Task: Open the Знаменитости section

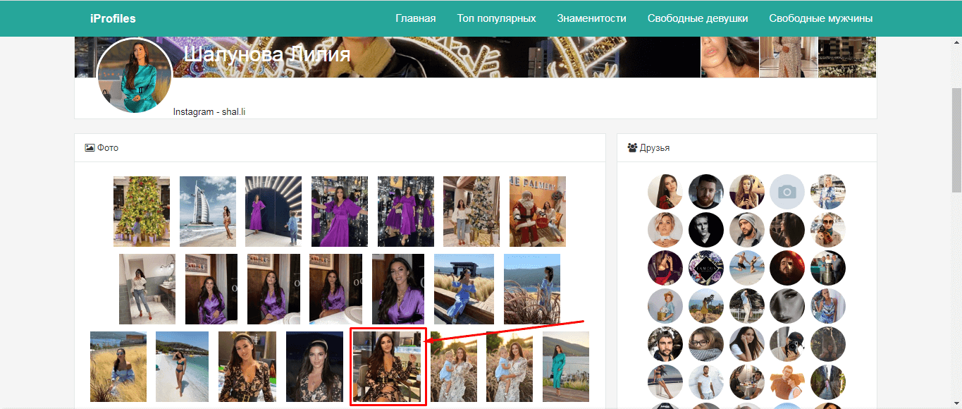Action: tap(591, 18)
